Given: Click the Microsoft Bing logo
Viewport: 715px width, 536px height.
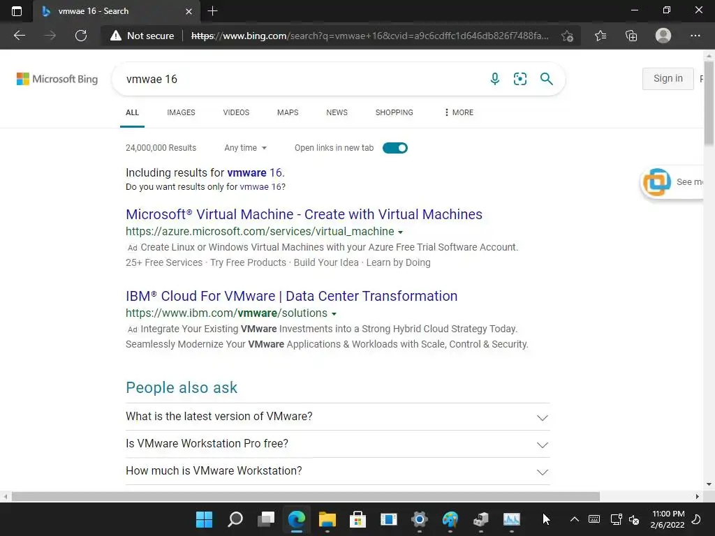Looking at the screenshot, I should click(x=57, y=79).
